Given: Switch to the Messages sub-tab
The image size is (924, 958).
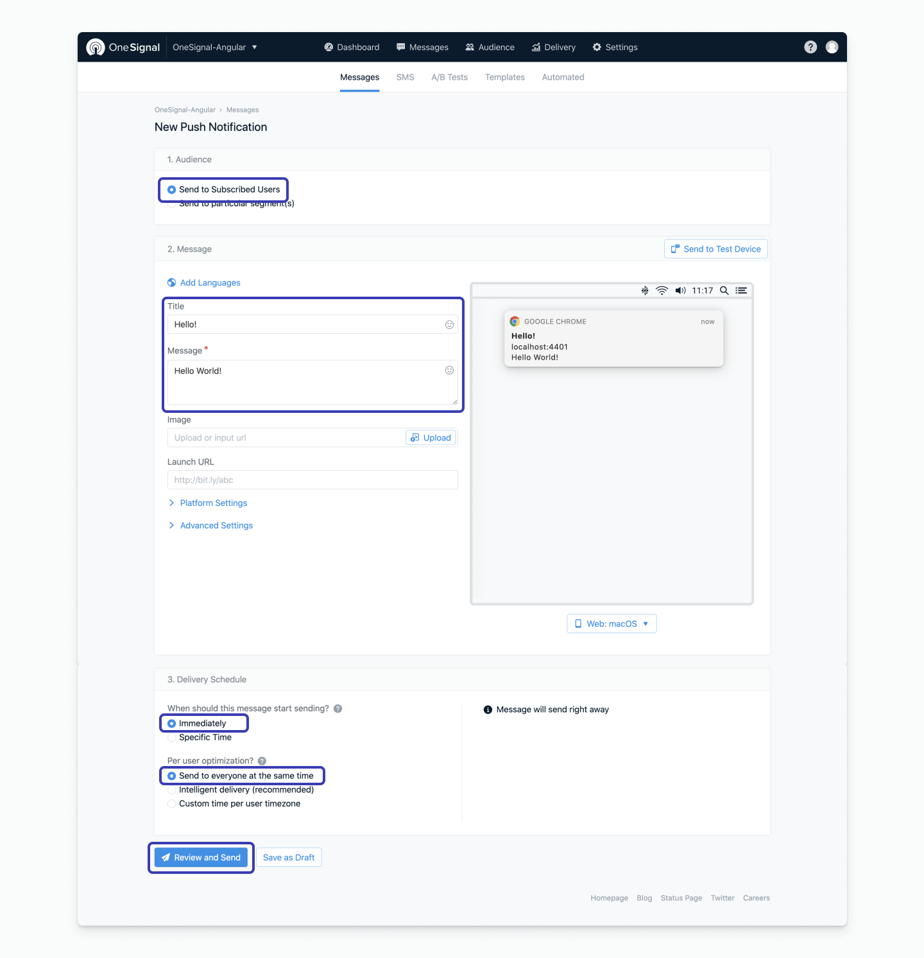Looking at the screenshot, I should (x=359, y=77).
